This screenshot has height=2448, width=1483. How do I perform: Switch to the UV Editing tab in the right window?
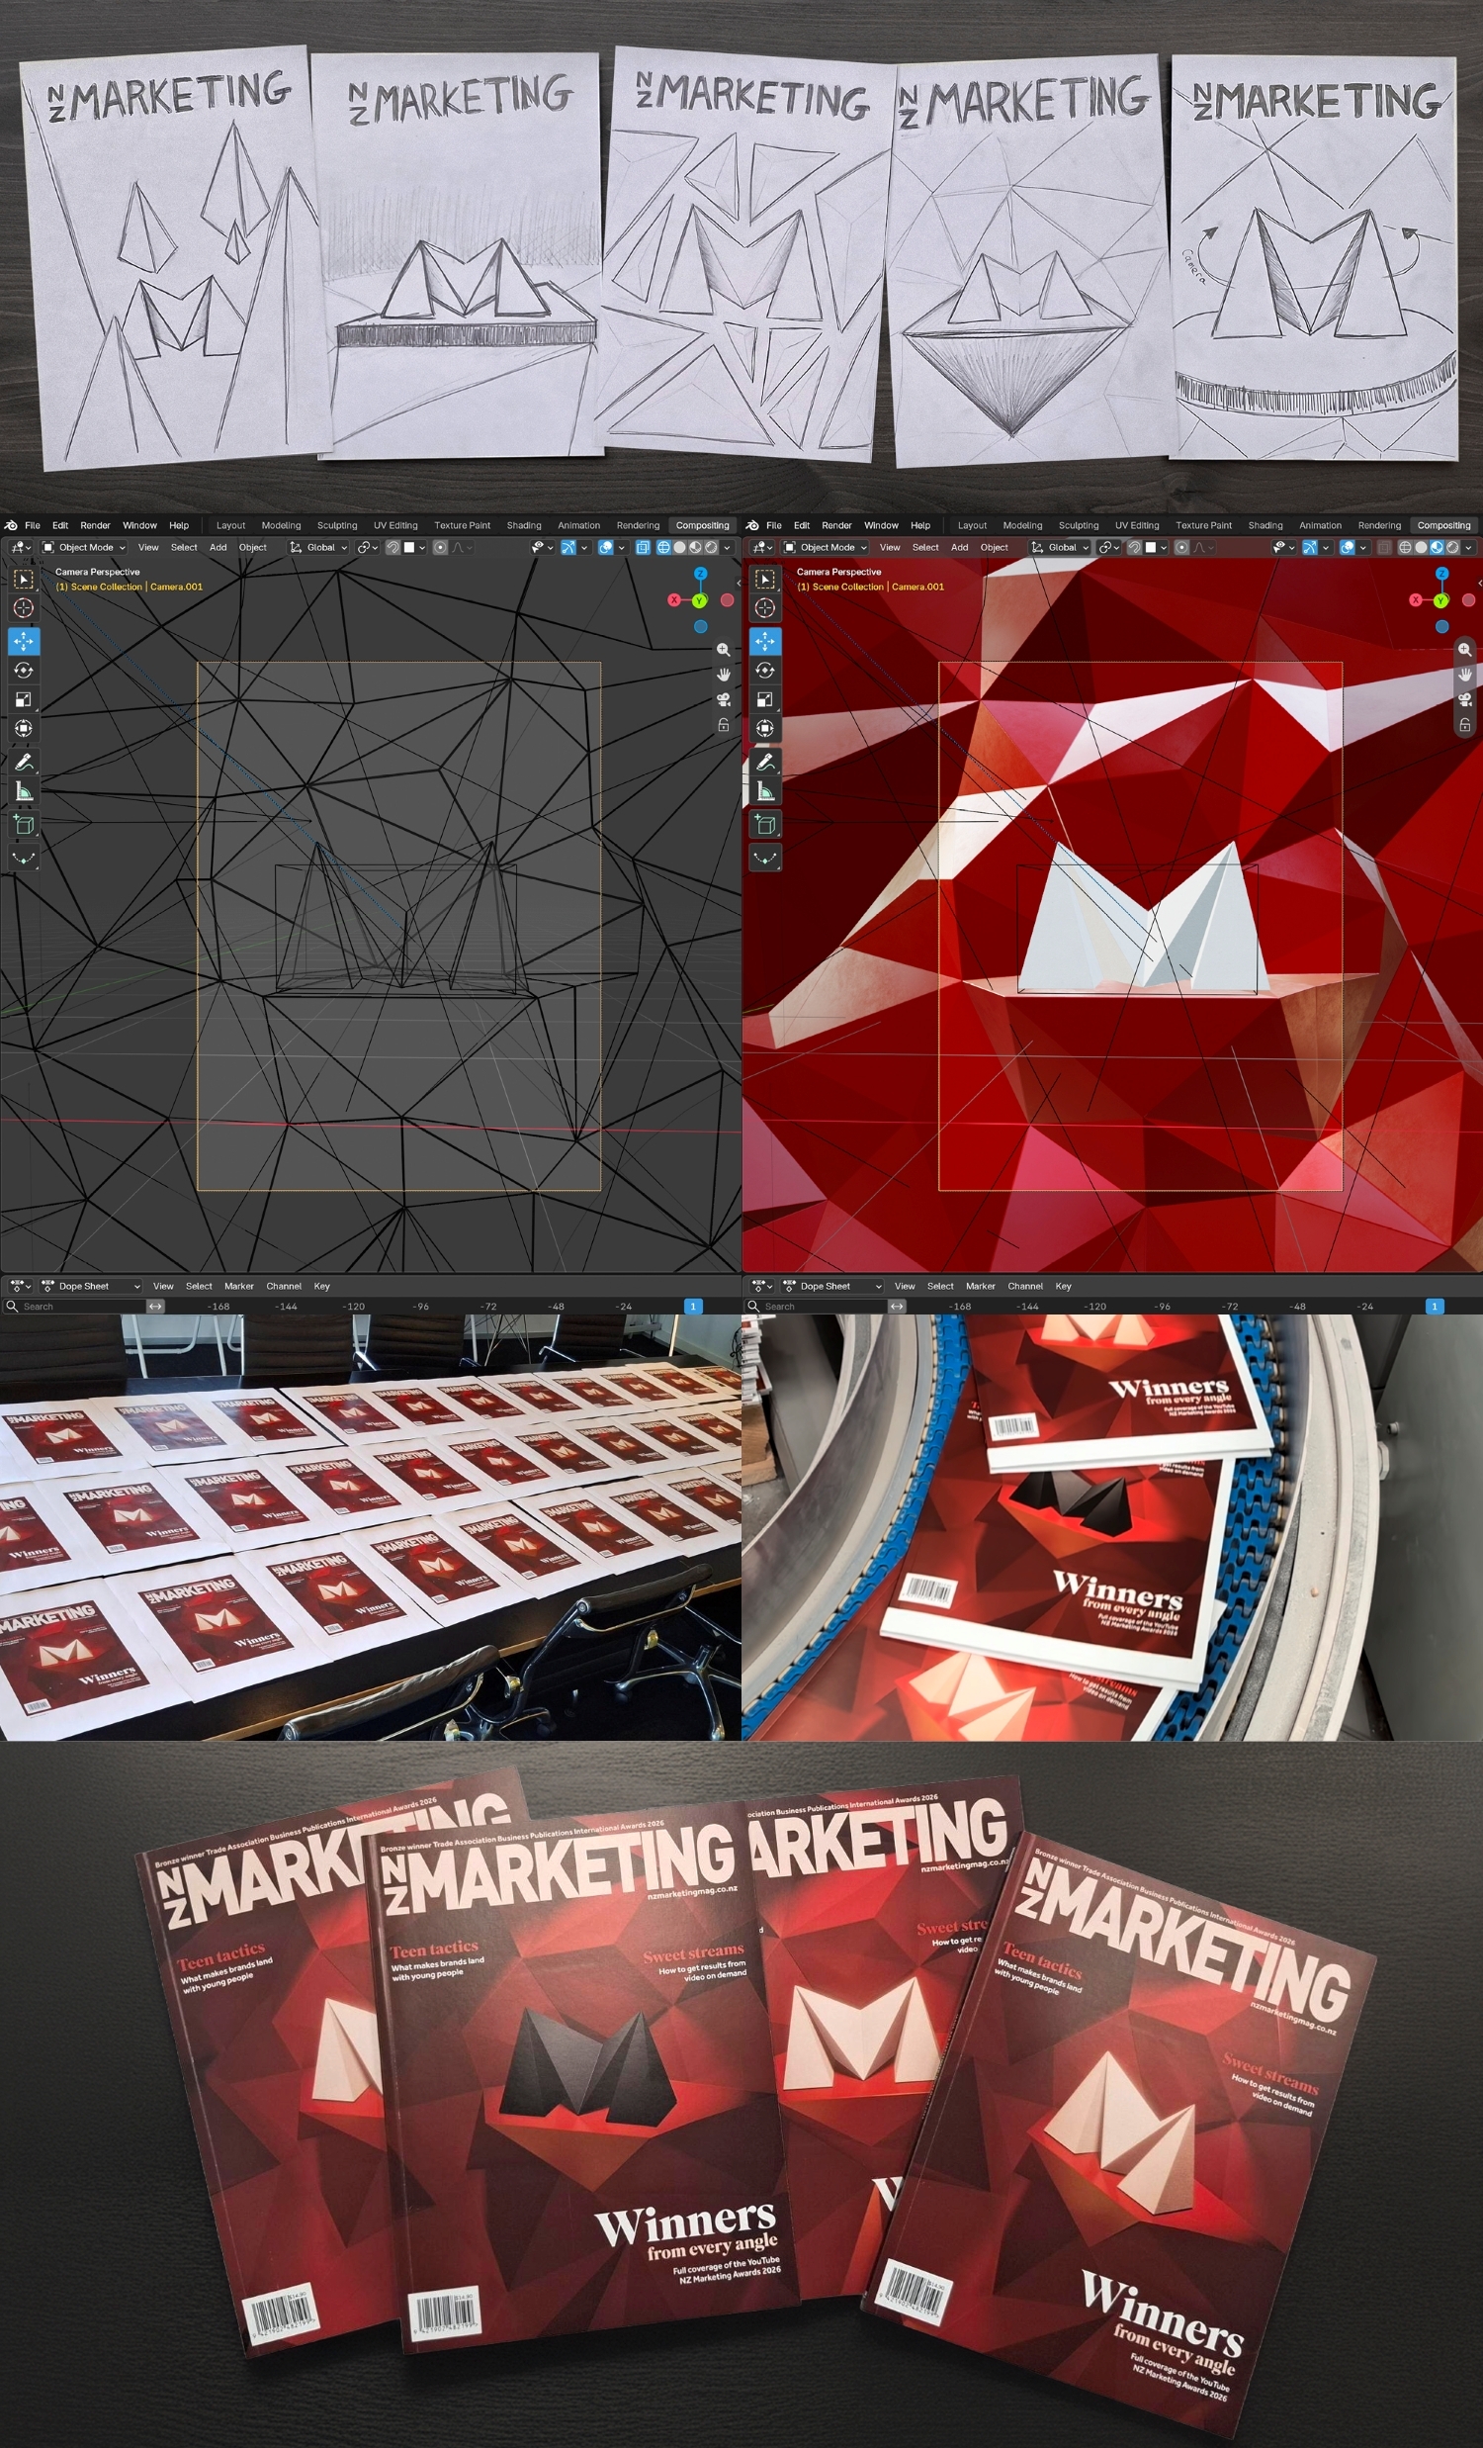(x=1137, y=525)
